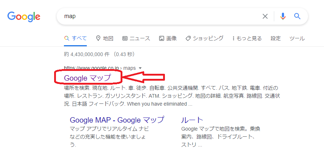Switch to the ショッピング tab
The width and height of the screenshot is (324, 153).
(204, 38)
